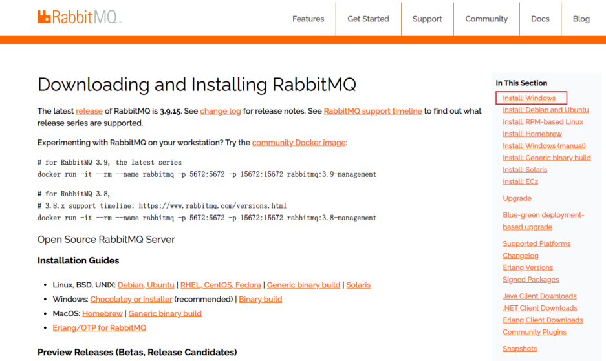Click the 'Preview Releases (Betas, Release Candidates)' heading
The height and width of the screenshot is (361, 606).
137,352
